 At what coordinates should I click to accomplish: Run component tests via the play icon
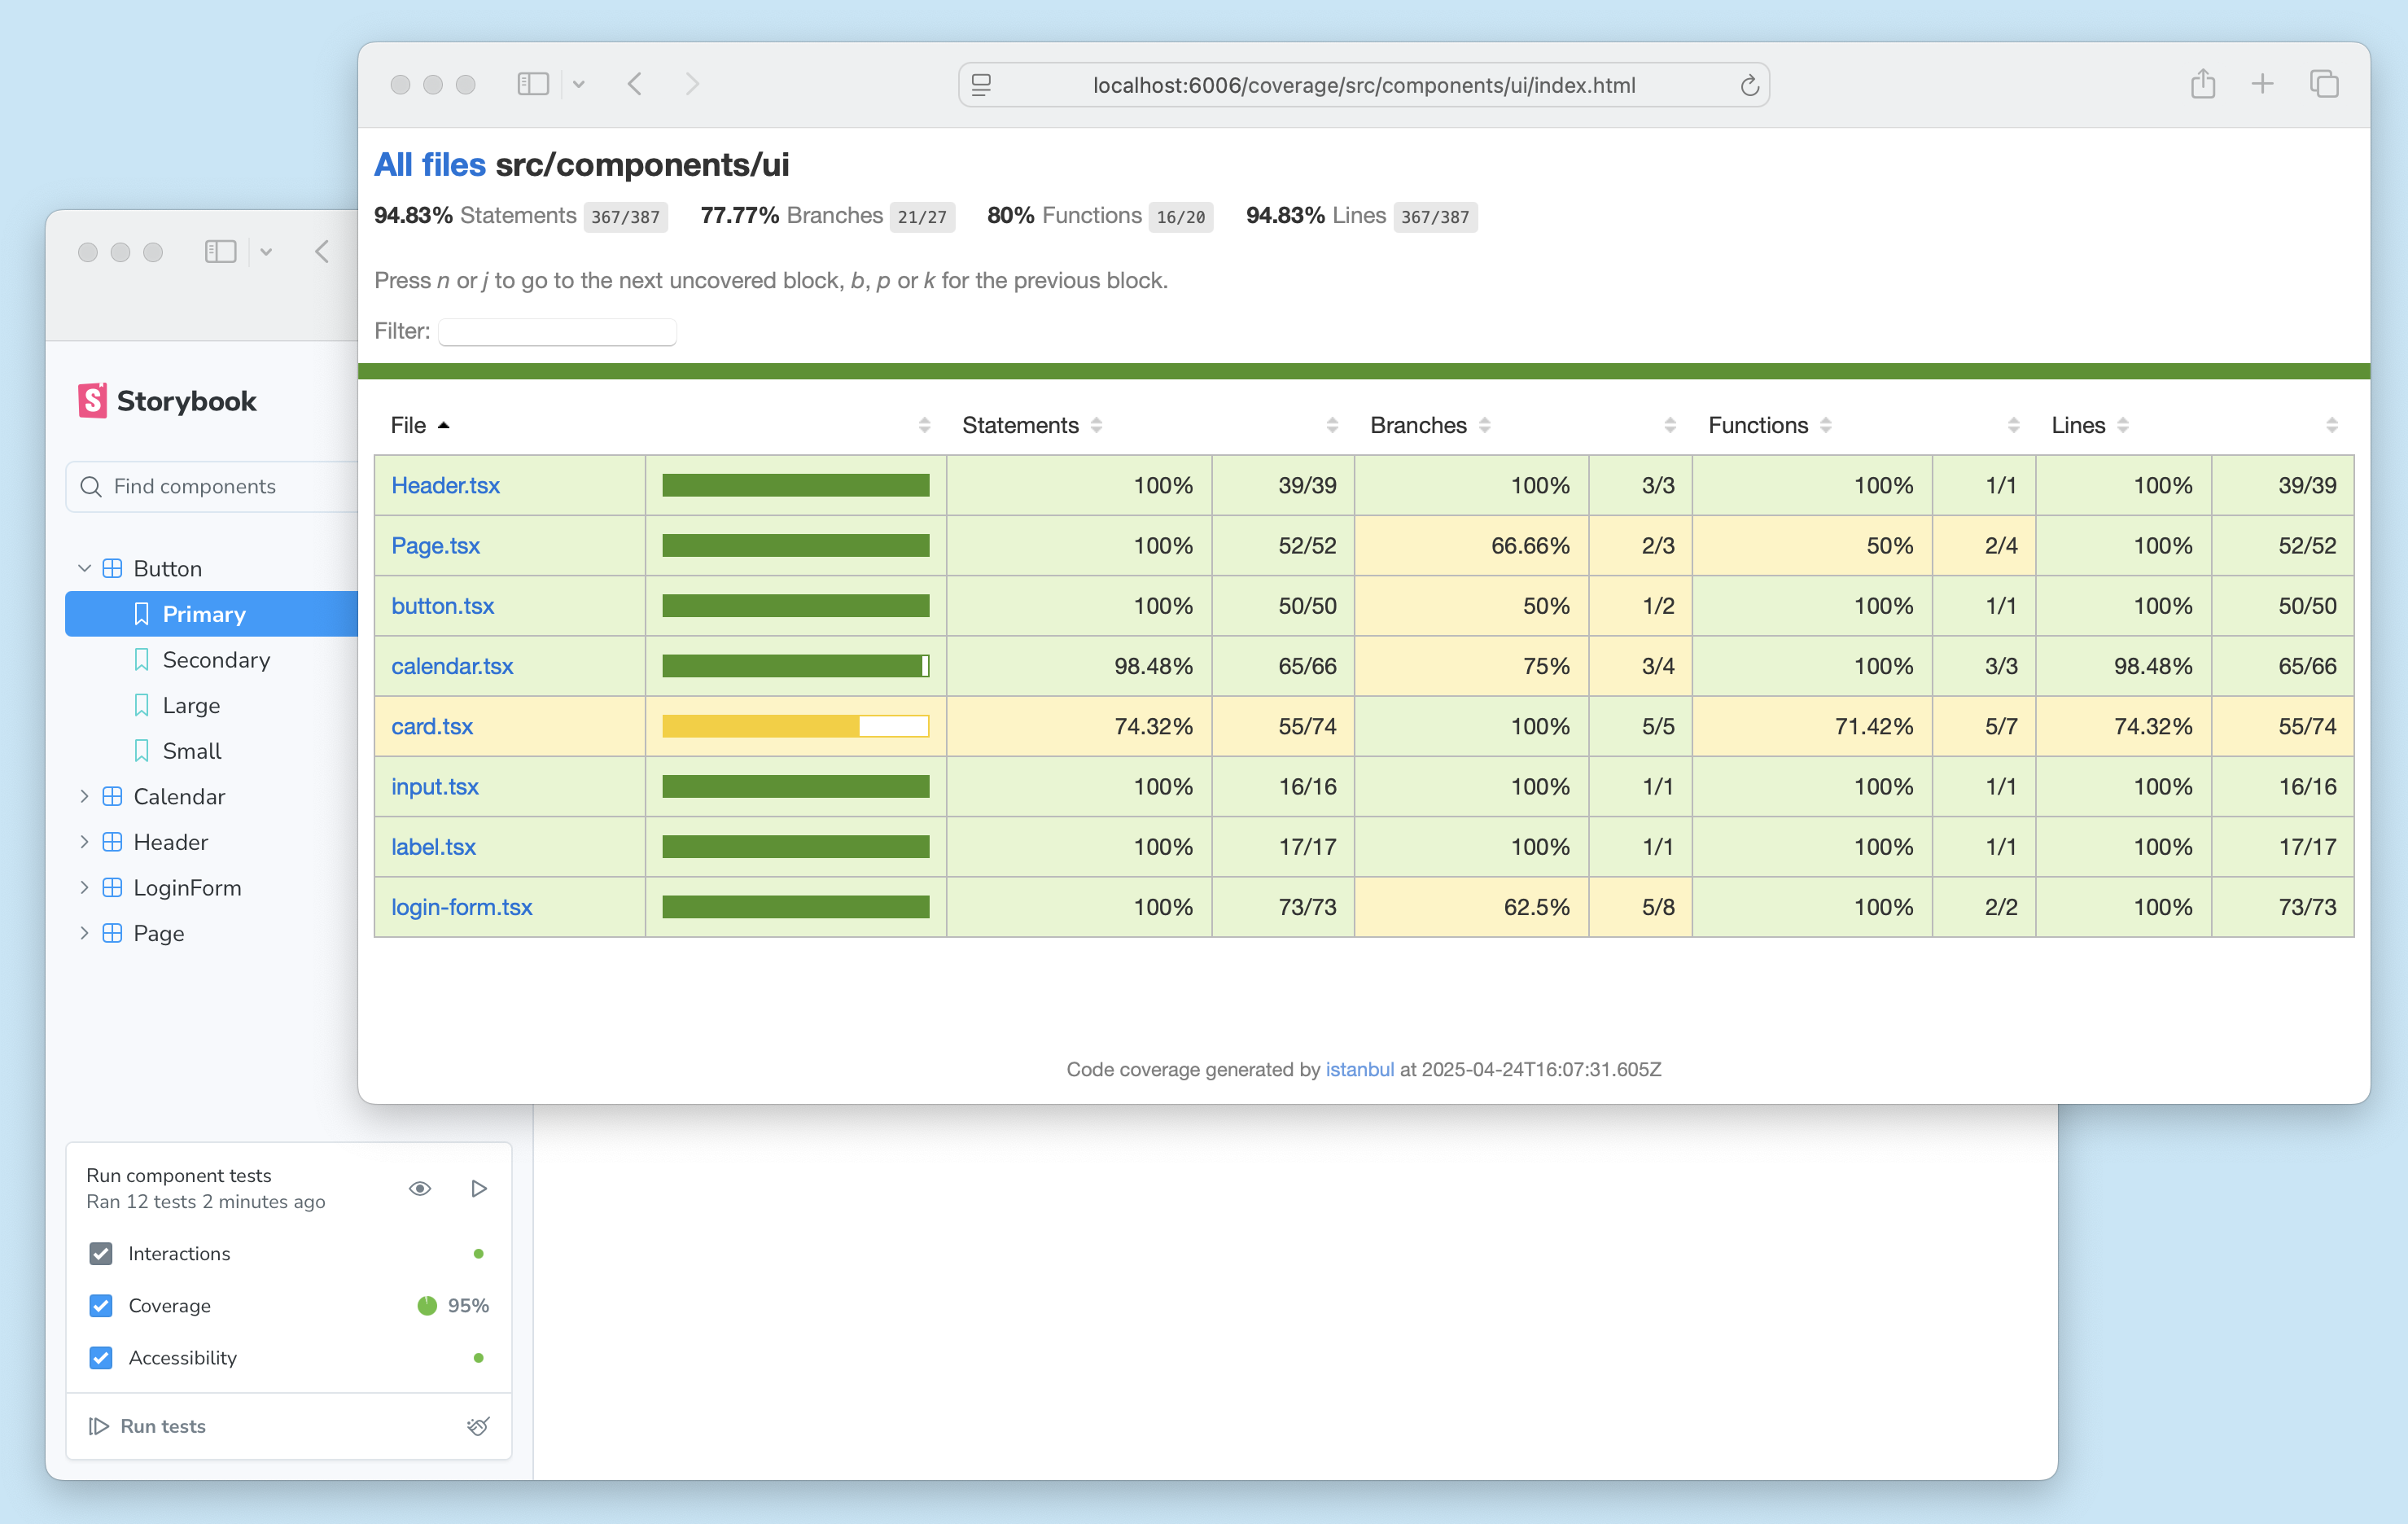479,1188
